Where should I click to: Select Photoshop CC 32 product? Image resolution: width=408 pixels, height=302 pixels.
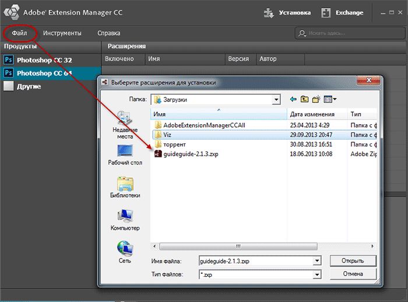pos(51,60)
